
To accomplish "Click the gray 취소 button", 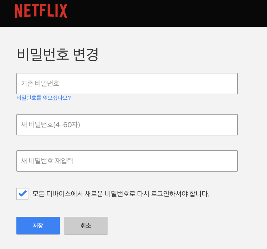I will coord(86,226).
